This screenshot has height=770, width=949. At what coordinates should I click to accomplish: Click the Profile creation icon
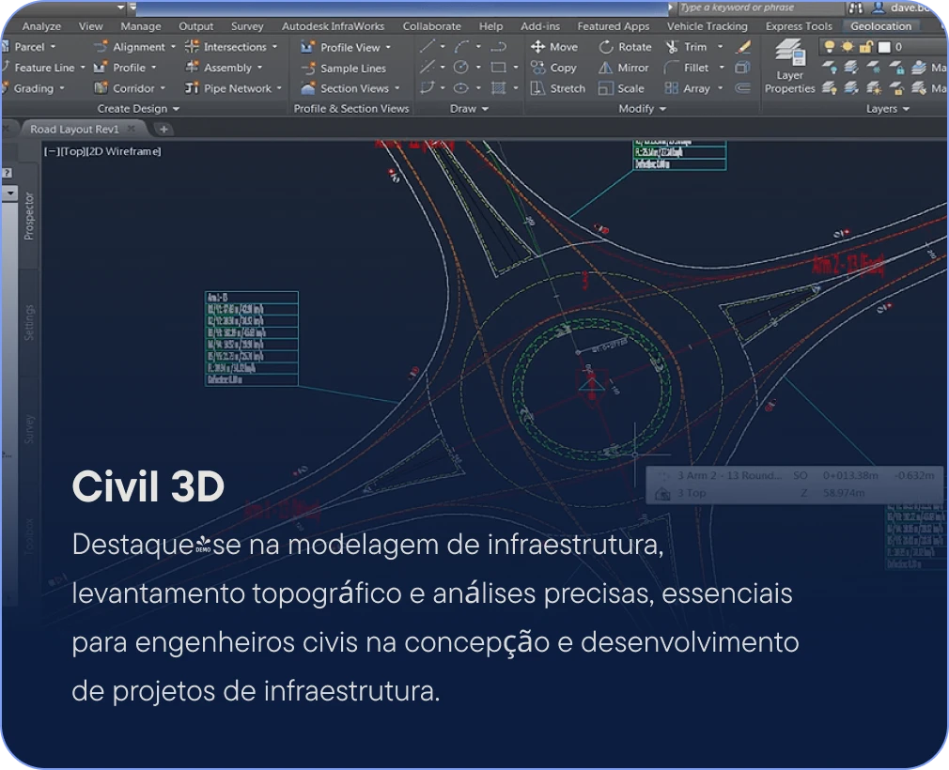pyautogui.click(x=101, y=68)
